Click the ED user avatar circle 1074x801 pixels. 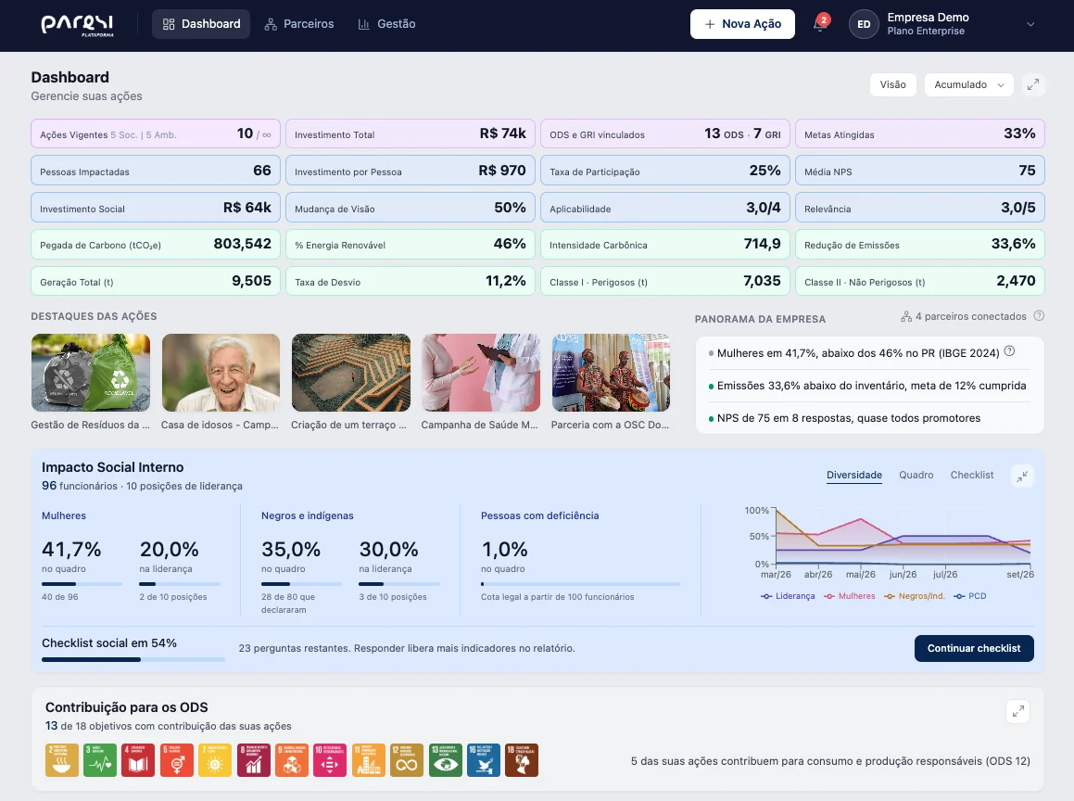864,24
